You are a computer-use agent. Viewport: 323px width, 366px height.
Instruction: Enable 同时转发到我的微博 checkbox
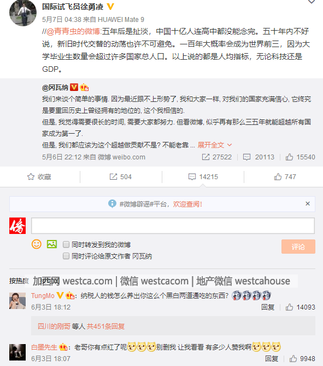tap(66, 244)
